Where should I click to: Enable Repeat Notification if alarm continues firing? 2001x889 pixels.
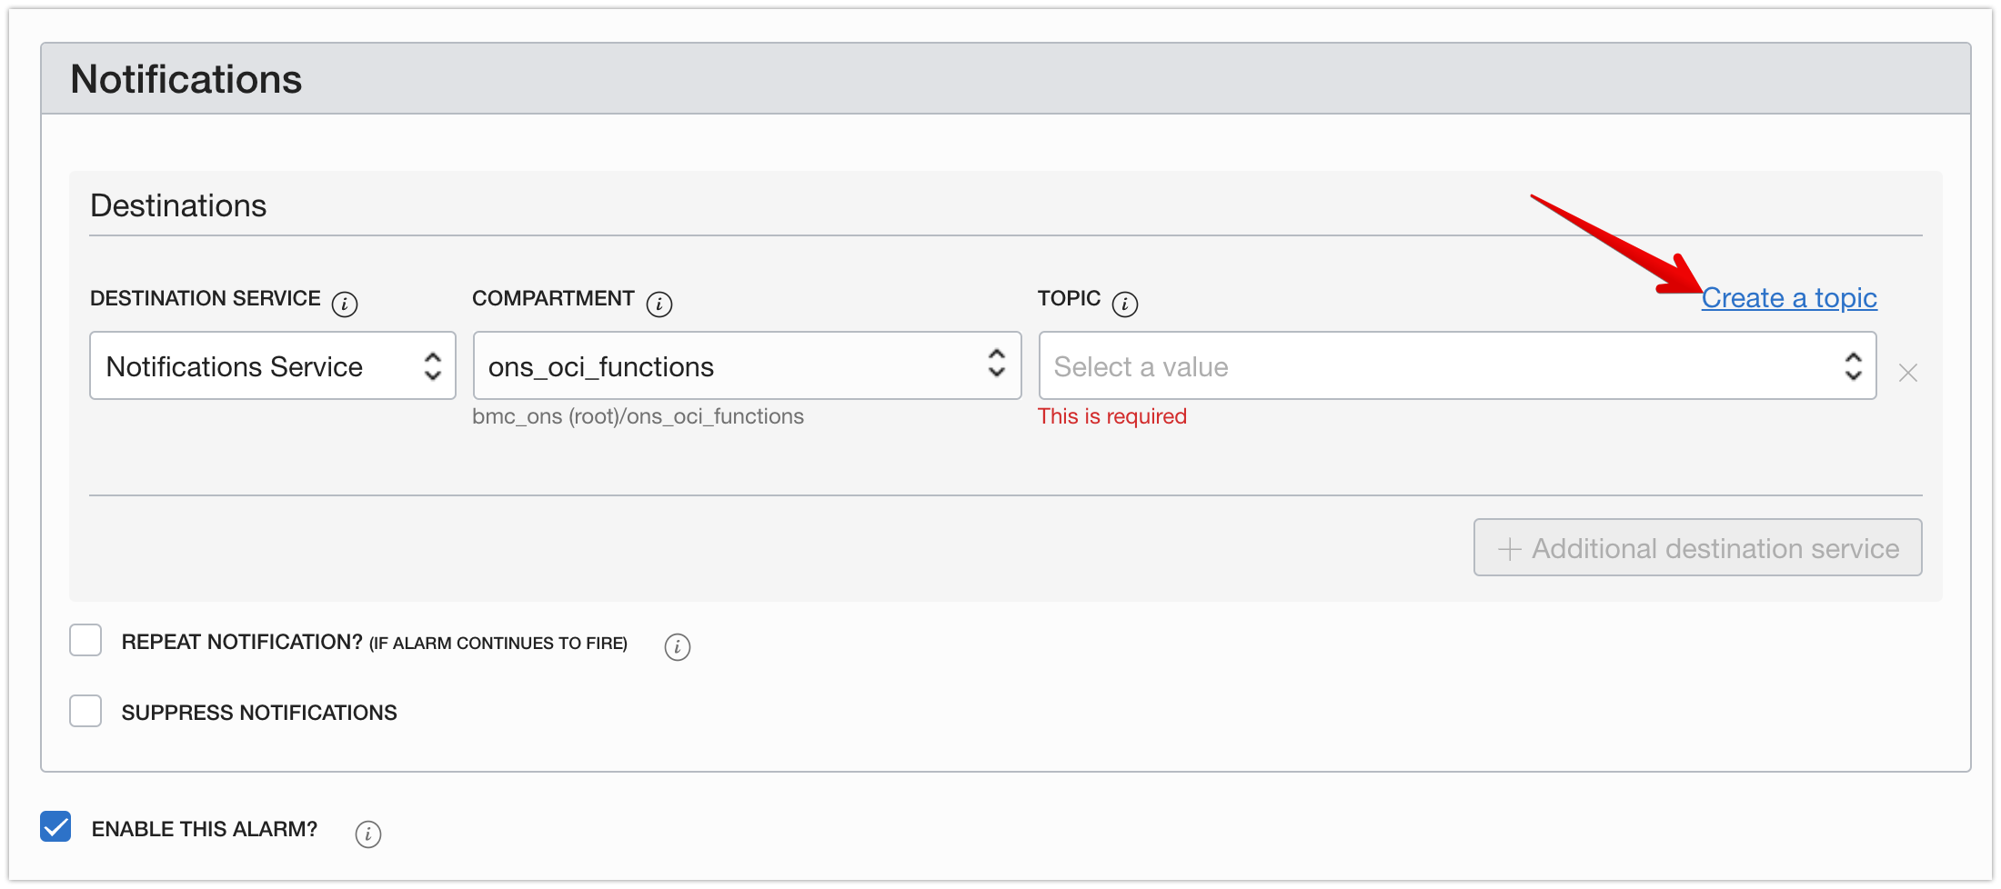(85, 640)
